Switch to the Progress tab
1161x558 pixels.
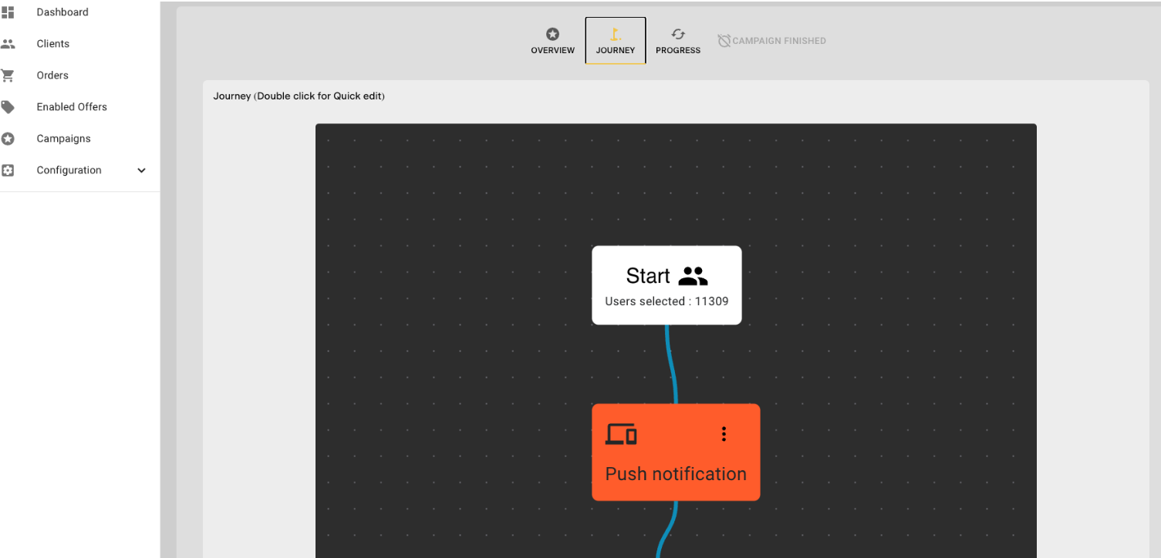tap(678, 41)
